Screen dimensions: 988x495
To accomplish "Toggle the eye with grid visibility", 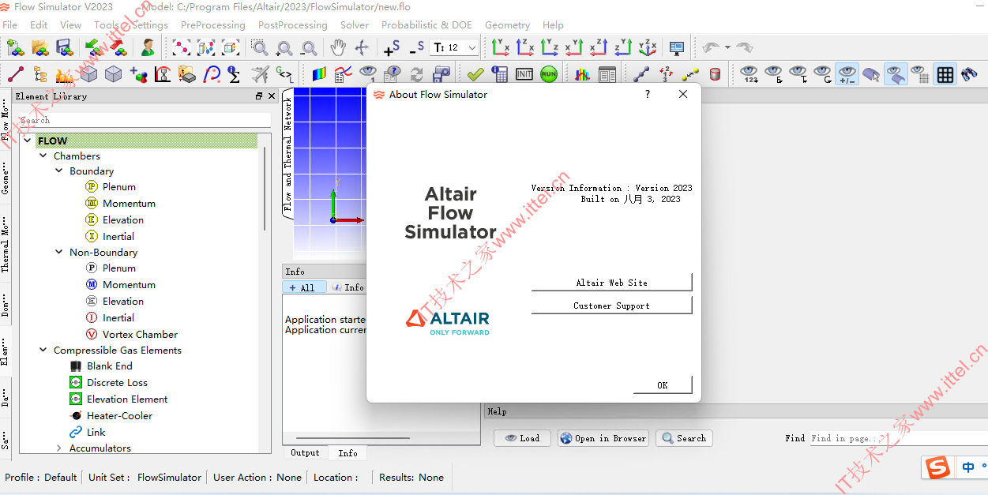I will (x=920, y=74).
